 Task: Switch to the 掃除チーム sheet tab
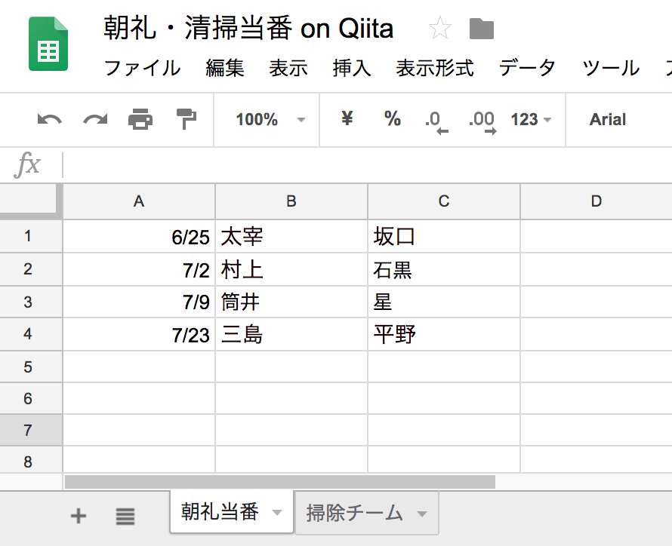(x=355, y=512)
